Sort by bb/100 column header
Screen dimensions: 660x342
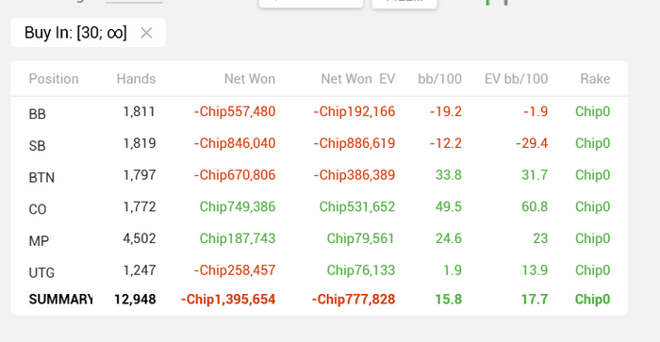pyautogui.click(x=439, y=78)
